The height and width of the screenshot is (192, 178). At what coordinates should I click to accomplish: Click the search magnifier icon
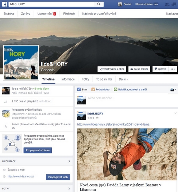pos(99,4)
